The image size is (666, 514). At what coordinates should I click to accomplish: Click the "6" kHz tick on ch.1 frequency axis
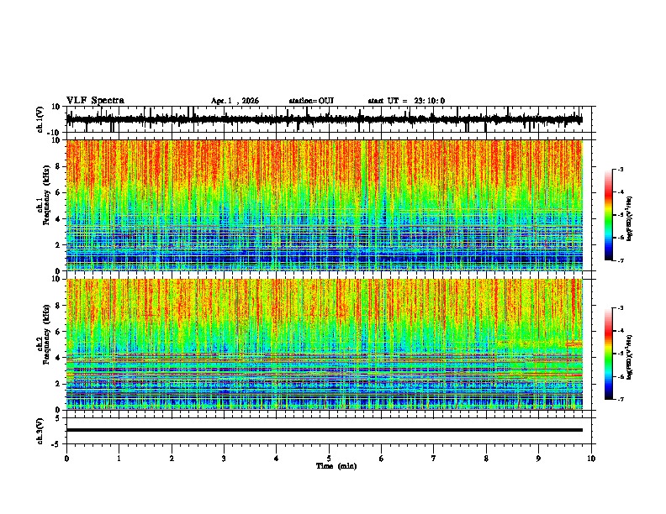[59, 192]
